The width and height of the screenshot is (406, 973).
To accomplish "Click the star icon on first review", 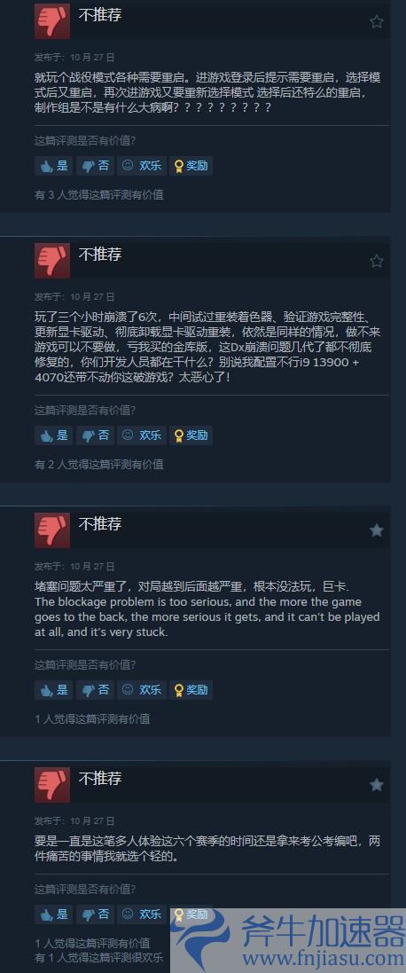I will (376, 21).
